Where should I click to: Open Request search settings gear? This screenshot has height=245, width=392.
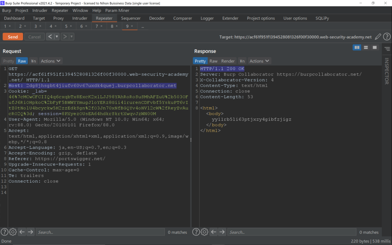click(13, 232)
